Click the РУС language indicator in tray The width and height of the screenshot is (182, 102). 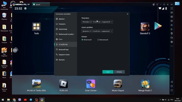(172, 100)
